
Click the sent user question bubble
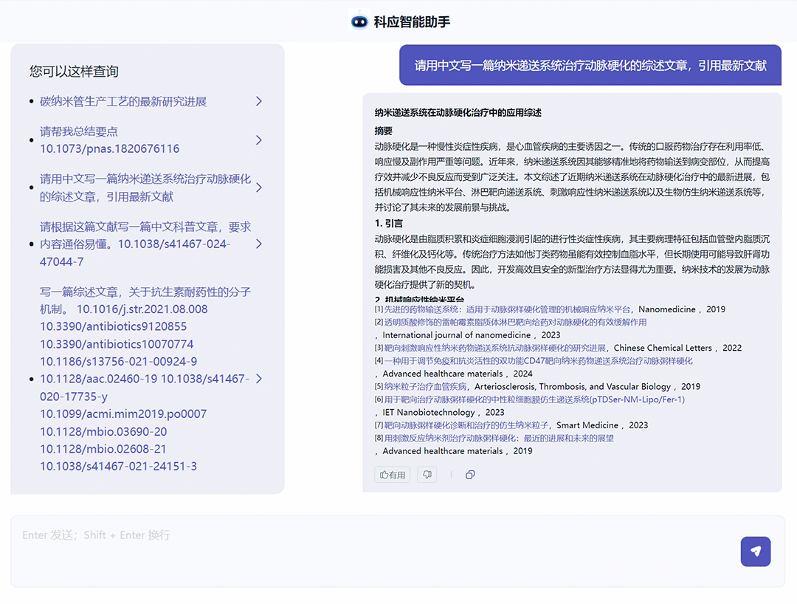click(590, 66)
